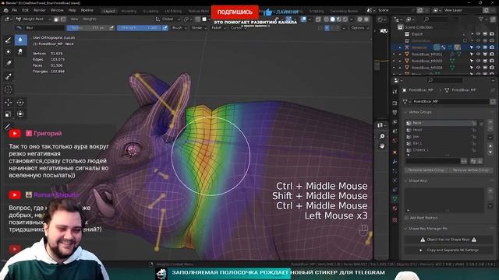The height and width of the screenshot is (280, 499).
Task: Hide ForestBoar_MP.001 with eye icon
Action: point(478,54)
